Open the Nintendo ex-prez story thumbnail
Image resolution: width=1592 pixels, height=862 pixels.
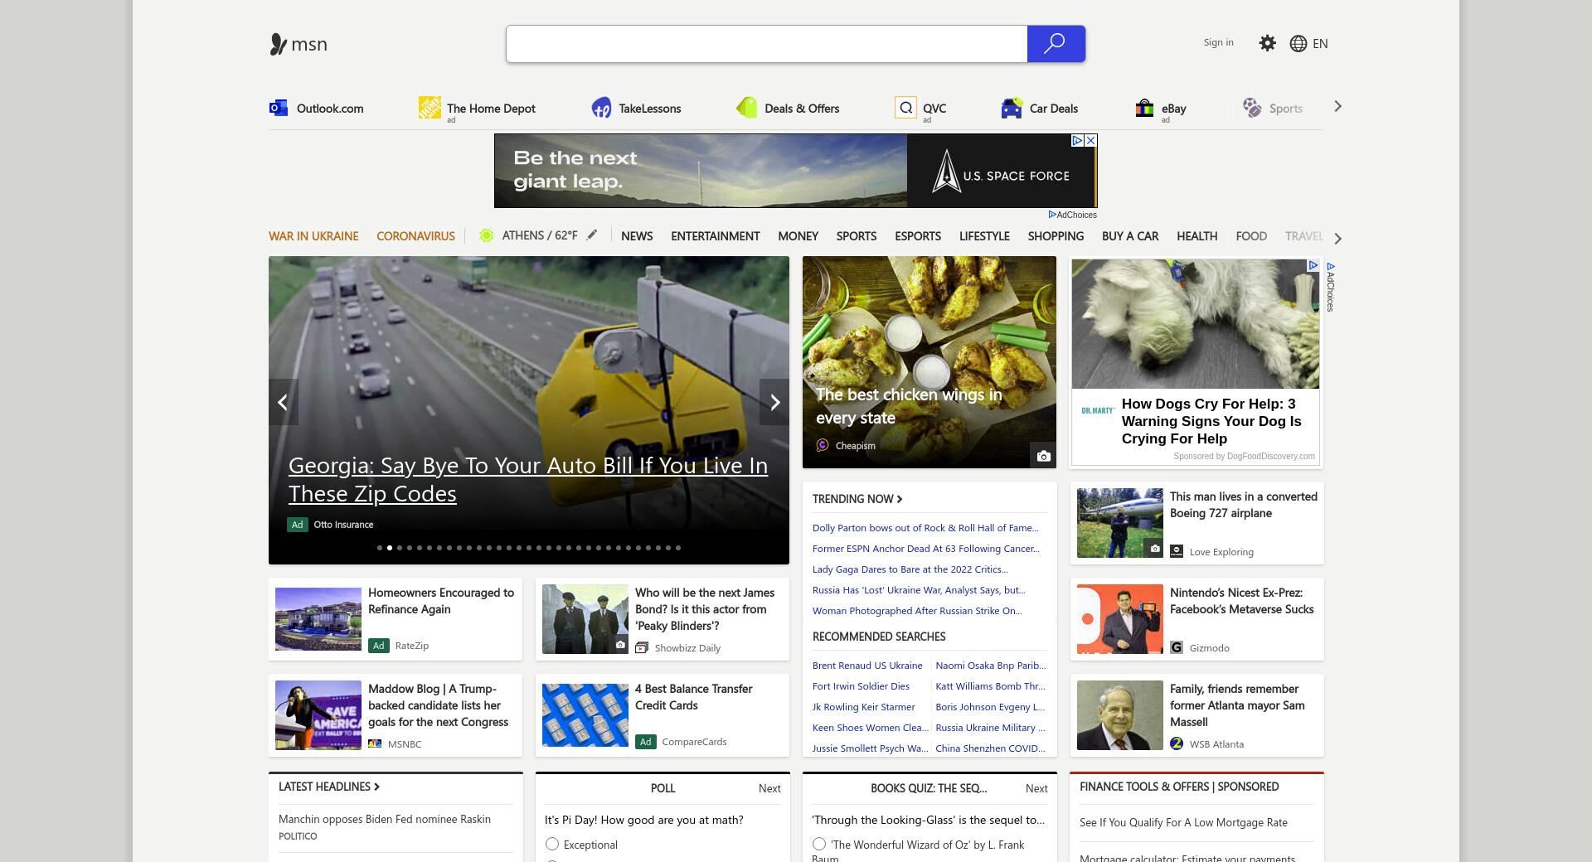[1119, 619]
